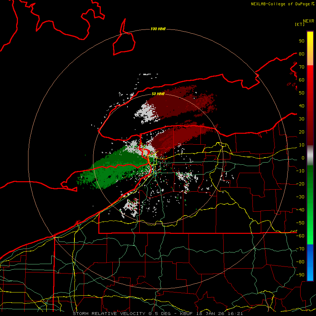This screenshot has height=316, width=316.
Task: Click the 90 value on the velocity scale
Action: [x=302, y=41]
